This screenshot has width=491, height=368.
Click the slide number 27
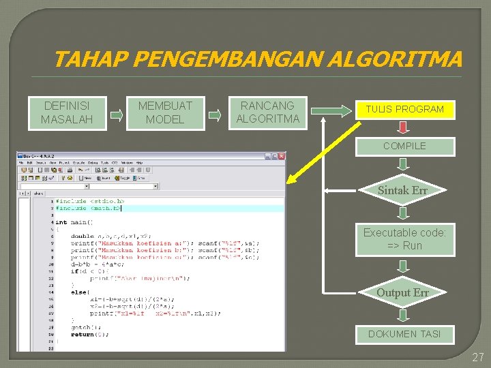click(478, 357)
